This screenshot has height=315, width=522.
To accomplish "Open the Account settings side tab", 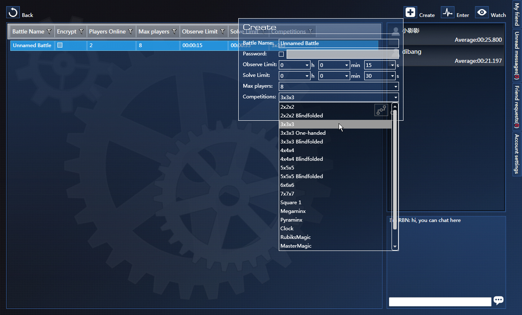I will coord(517,154).
